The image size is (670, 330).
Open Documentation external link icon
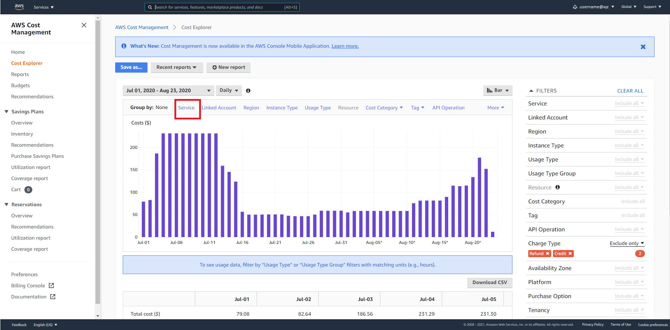click(53, 297)
